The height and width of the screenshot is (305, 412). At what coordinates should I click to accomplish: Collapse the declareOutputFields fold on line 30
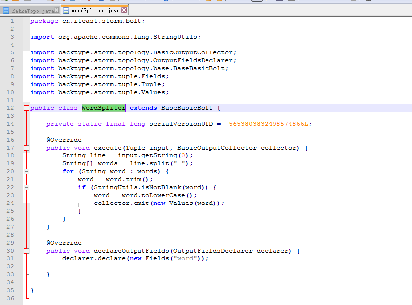(26, 251)
